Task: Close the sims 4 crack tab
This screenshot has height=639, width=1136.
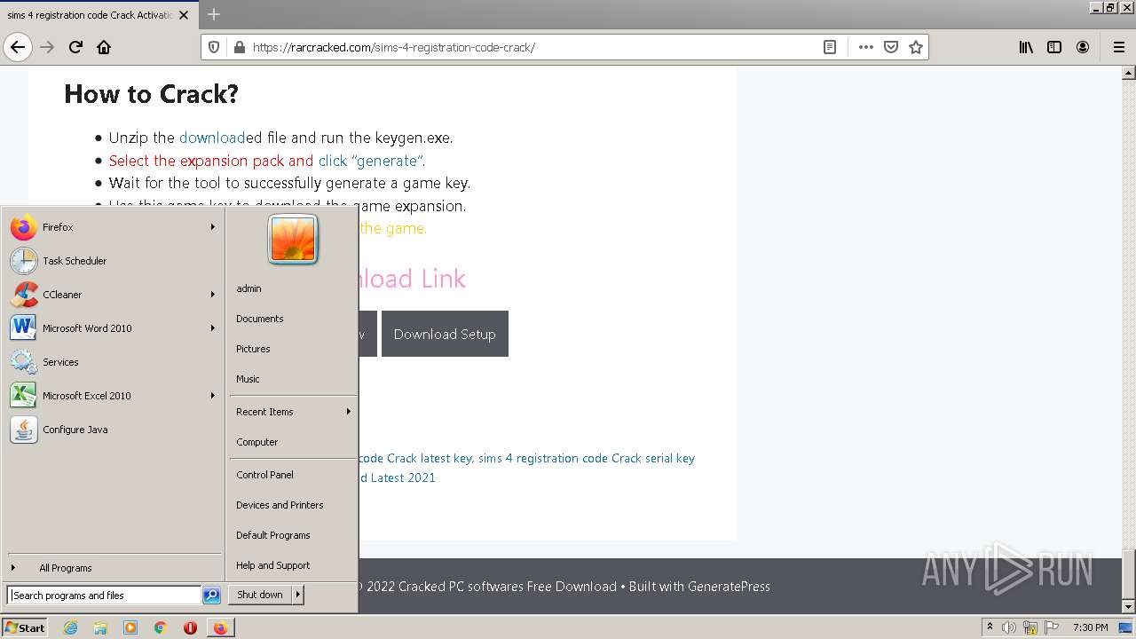Action: tap(184, 15)
